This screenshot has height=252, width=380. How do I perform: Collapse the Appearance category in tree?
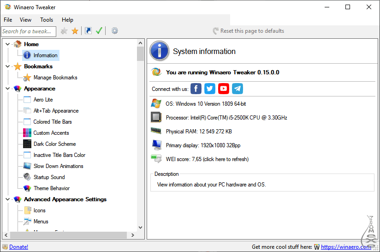[x=7, y=89]
